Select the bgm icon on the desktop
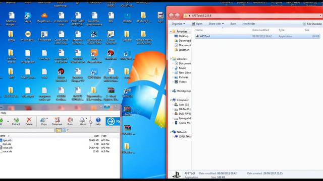This screenshot has height=181, width=323. point(160,17)
